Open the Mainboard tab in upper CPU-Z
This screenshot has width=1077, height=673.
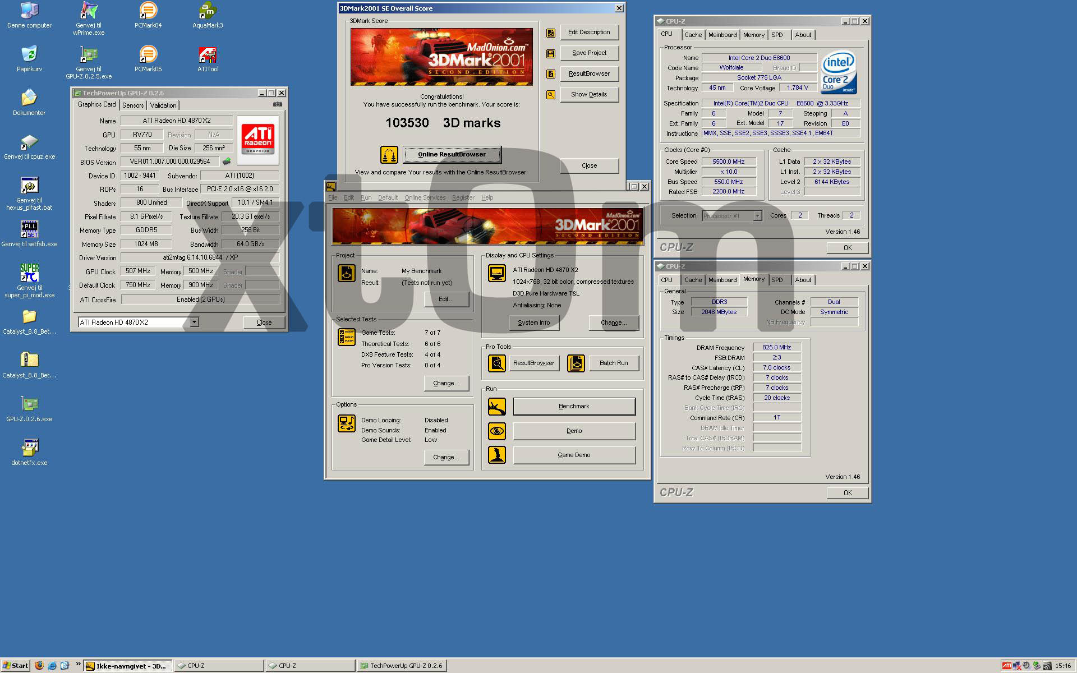pos(722,35)
